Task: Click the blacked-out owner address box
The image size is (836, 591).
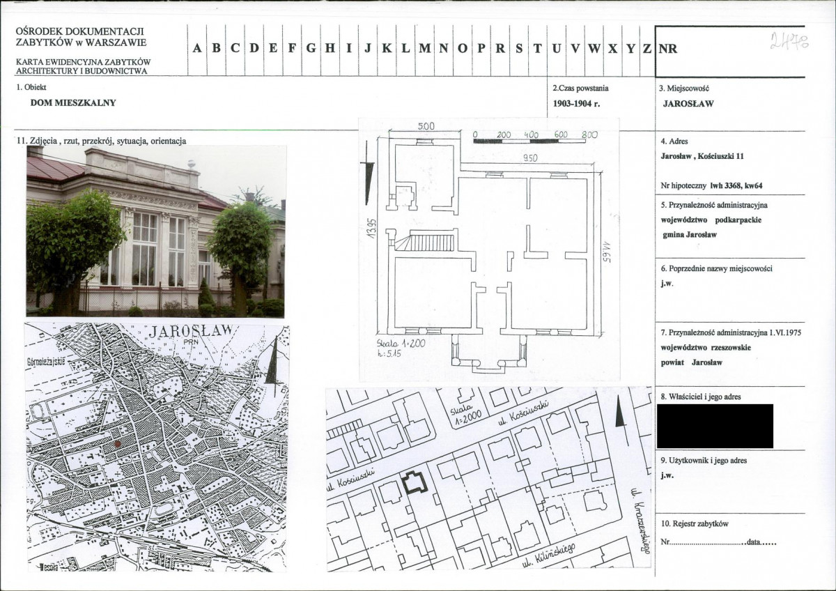Action: point(715,425)
